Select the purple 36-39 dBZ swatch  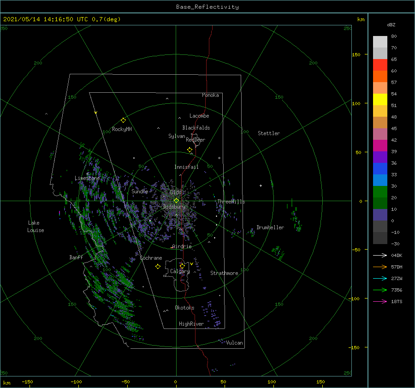380,157
